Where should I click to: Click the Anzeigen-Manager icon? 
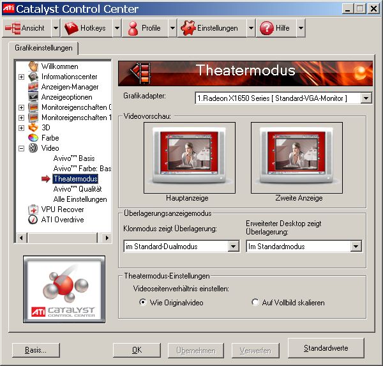pyautogui.click(x=33, y=87)
